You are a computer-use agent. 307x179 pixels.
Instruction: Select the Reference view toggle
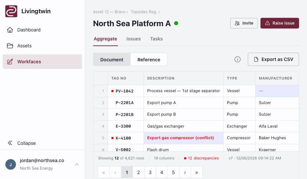click(149, 59)
